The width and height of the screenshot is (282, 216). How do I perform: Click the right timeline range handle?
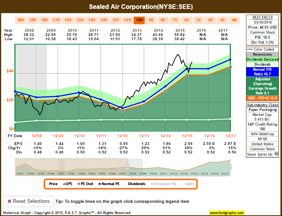point(230,167)
